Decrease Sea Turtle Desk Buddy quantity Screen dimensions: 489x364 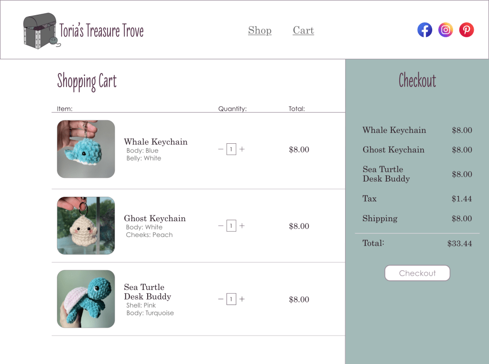221,300
